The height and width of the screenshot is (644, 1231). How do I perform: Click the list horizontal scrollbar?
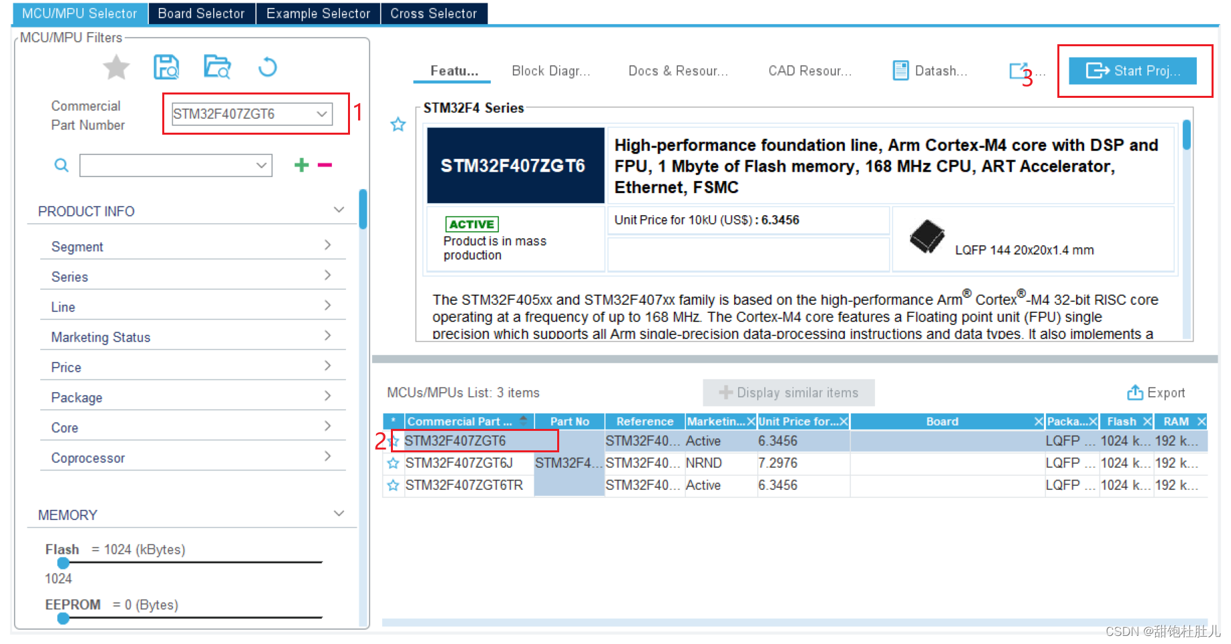coord(795,623)
